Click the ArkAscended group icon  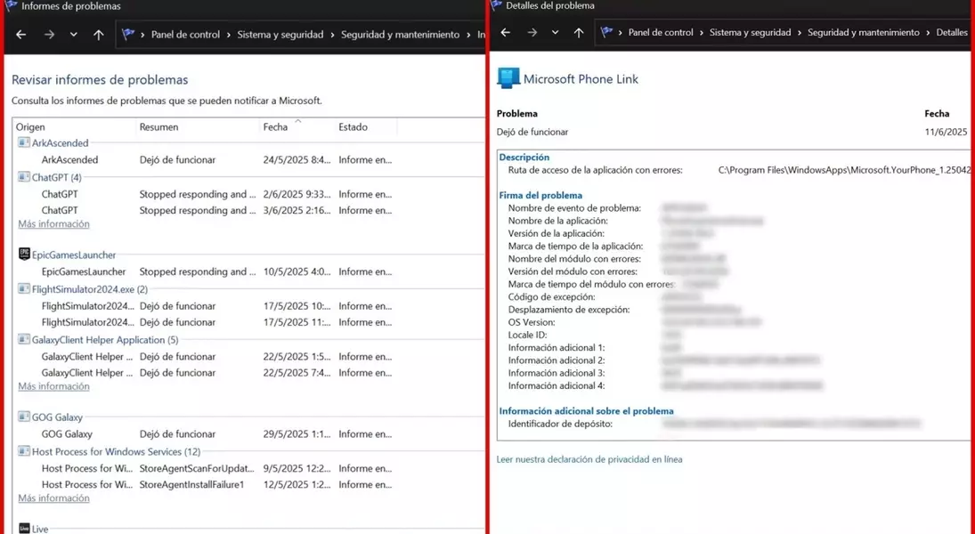[x=24, y=142]
